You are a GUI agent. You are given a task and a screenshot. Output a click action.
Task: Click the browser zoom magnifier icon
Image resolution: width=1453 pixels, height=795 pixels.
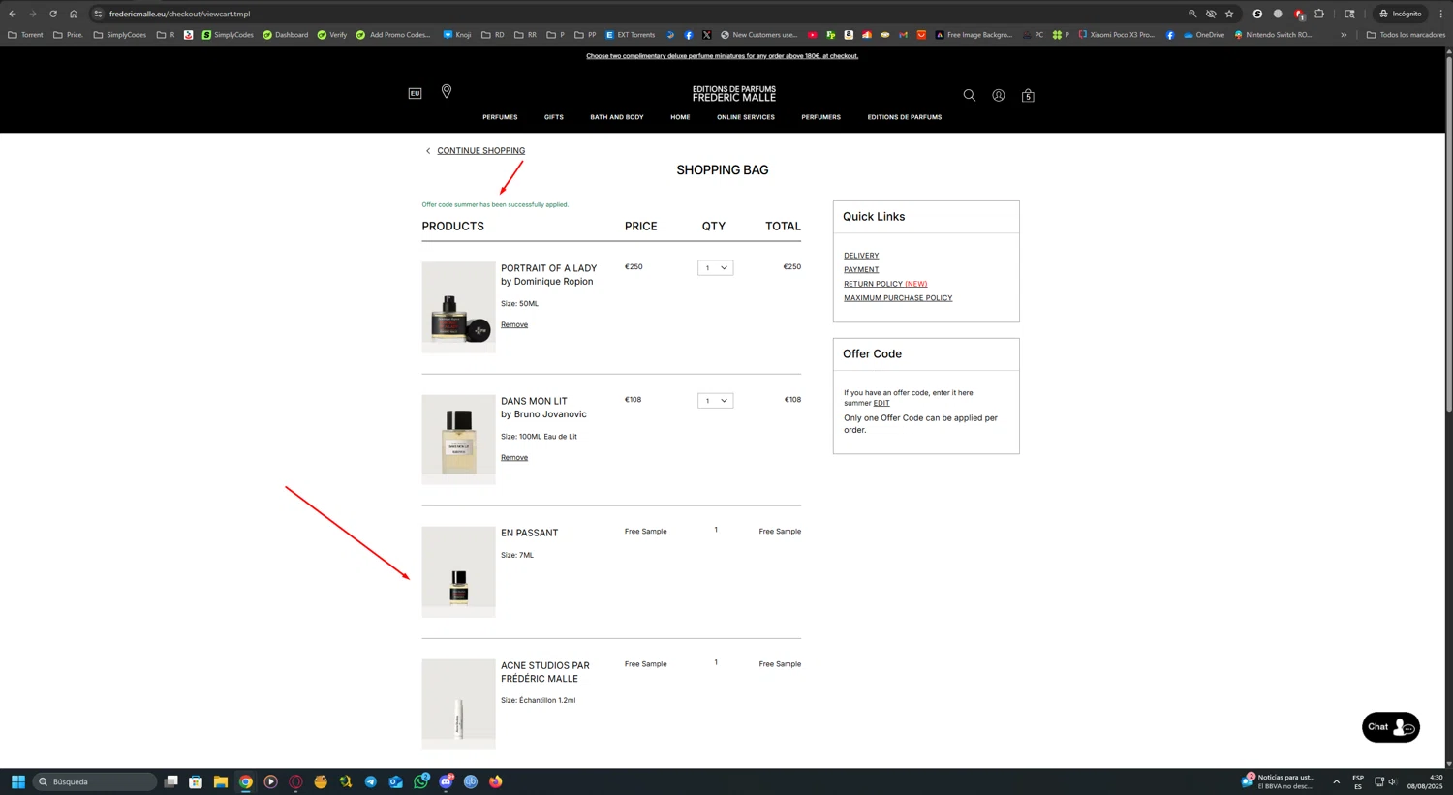[x=1192, y=14]
